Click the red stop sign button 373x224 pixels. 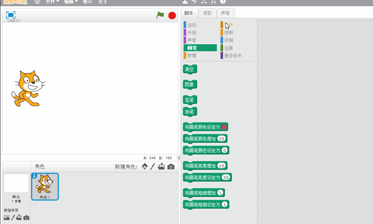pyautogui.click(x=172, y=15)
